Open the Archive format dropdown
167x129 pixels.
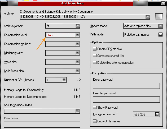click(x=78, y=26)
